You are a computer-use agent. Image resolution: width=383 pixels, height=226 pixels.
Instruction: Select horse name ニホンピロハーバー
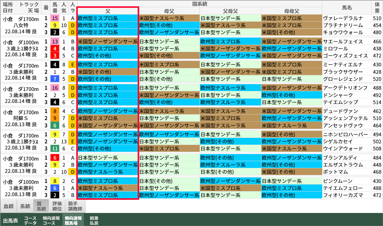coord(345,135)
